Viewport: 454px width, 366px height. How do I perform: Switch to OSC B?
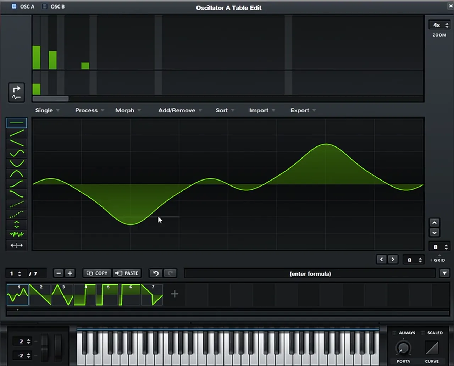pos(54,6)
